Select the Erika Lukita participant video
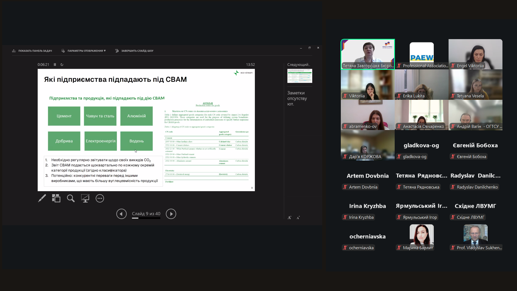Image resolution: width=517 pixels, height=291 pixels. point(421,85)
